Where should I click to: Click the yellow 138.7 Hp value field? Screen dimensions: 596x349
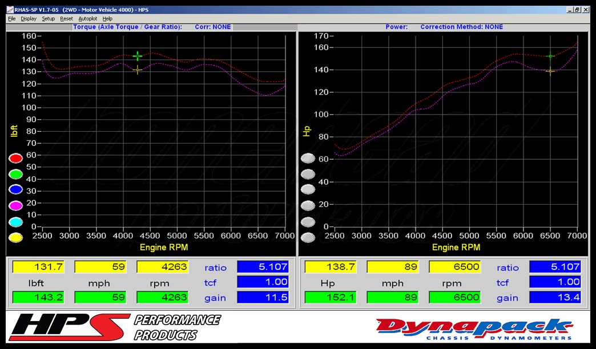(331, 266)
